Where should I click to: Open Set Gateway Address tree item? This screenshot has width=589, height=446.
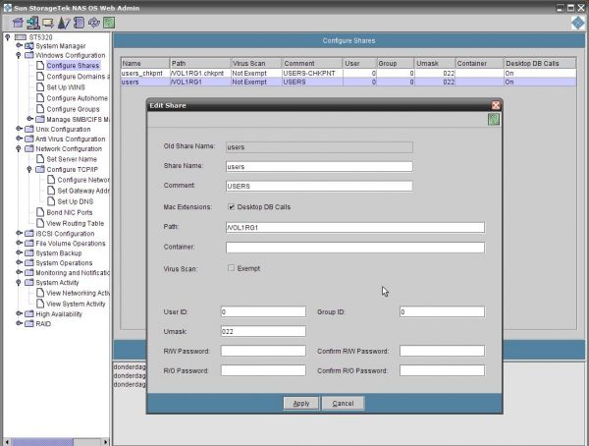coord(83,191)
